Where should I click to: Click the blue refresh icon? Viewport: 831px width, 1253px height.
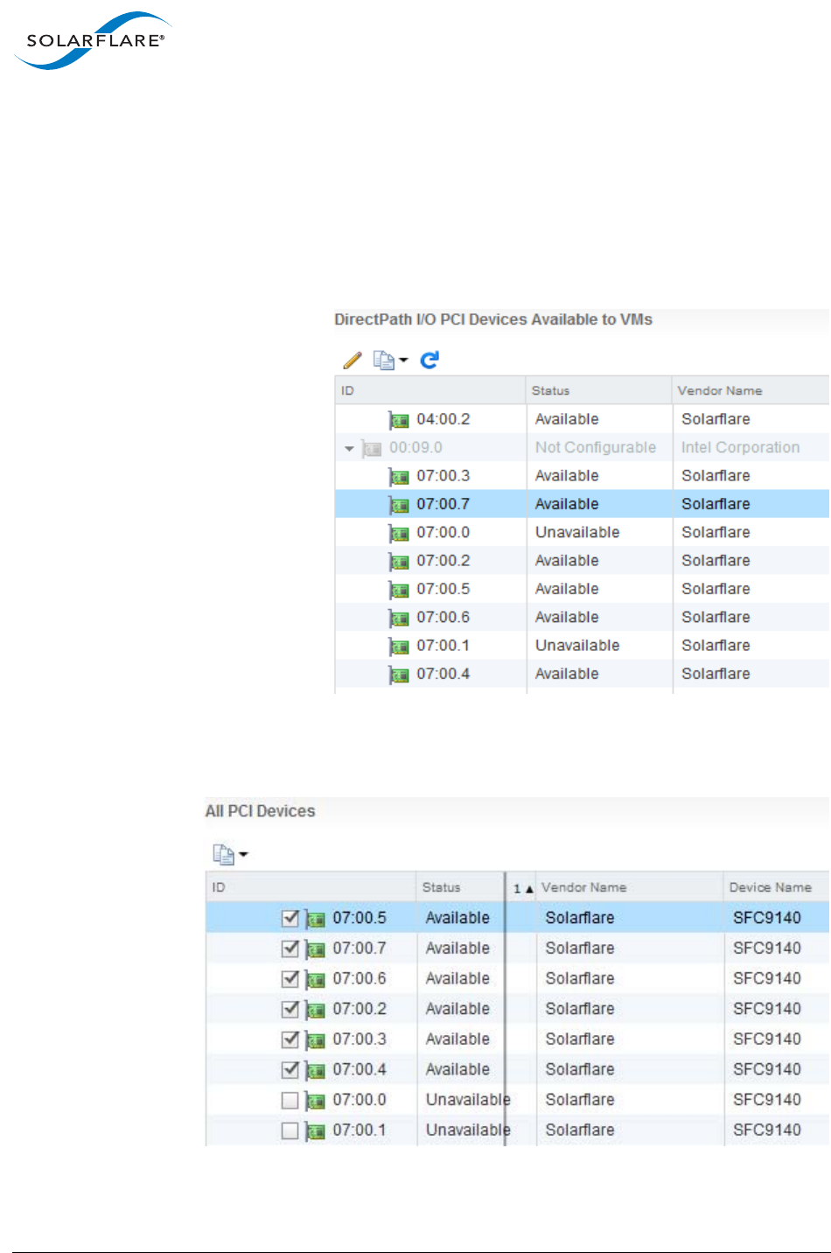click(429, 360)
